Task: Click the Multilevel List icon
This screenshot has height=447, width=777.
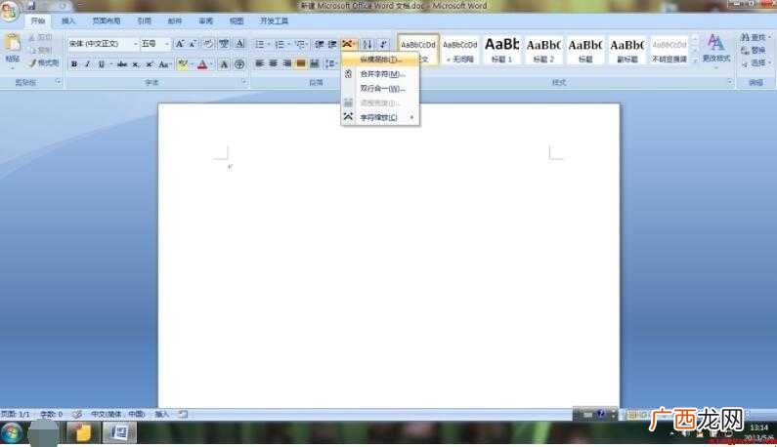Action: click(x=300, y=45)
